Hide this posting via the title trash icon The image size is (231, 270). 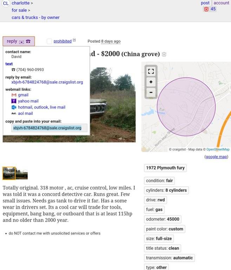click(164, 54)
